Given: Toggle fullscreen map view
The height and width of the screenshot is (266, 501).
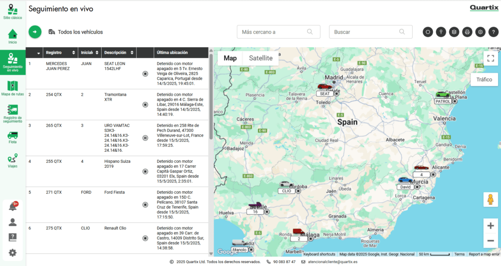Looking at the screenshot, I should pos(490,58).
